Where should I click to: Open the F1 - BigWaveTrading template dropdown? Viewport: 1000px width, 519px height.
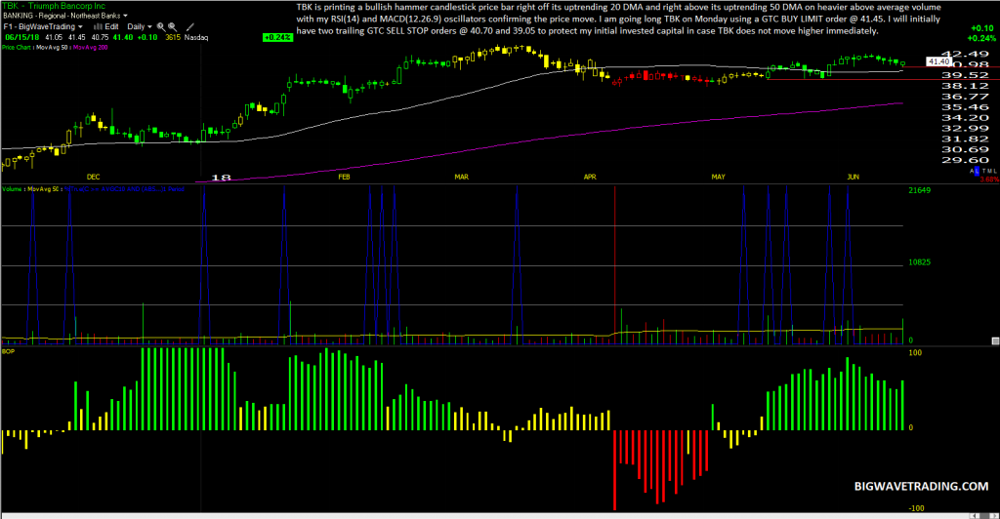tap(80, 26)
